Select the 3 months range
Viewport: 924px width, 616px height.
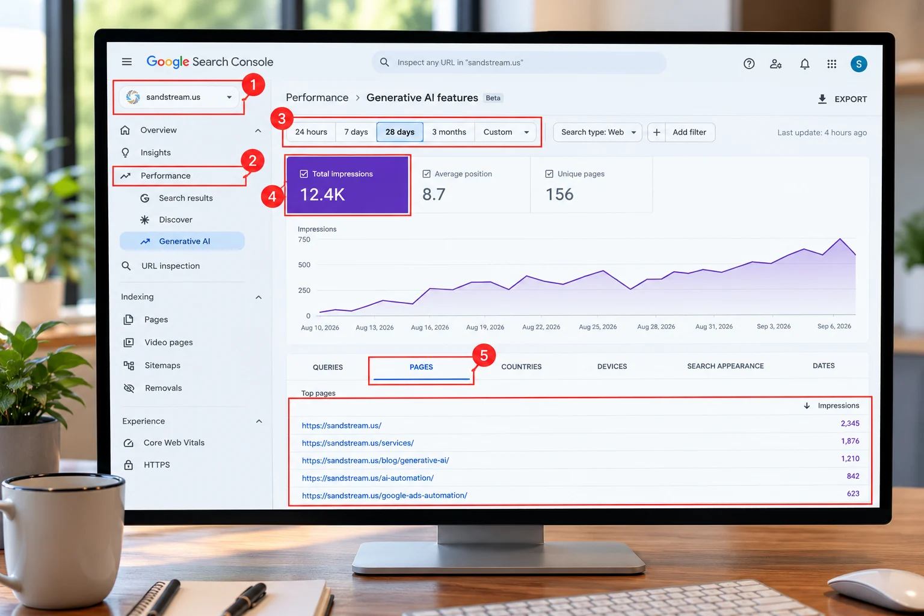pos(449,132)
